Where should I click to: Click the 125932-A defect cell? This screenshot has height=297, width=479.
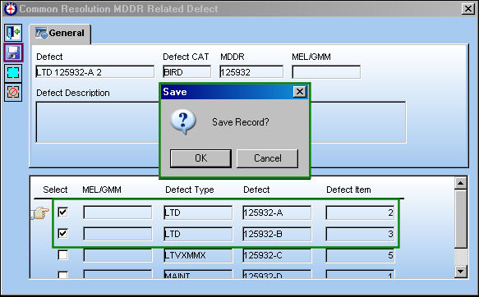[x=277, y=212]
